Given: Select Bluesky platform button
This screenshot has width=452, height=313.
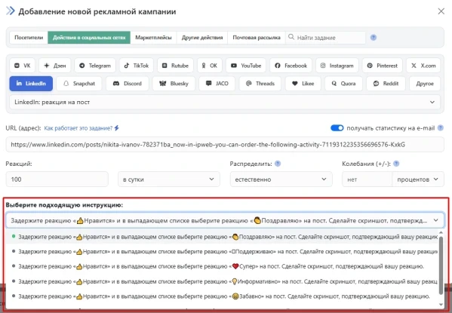Looking at the screenshot, I should [174, 84].
